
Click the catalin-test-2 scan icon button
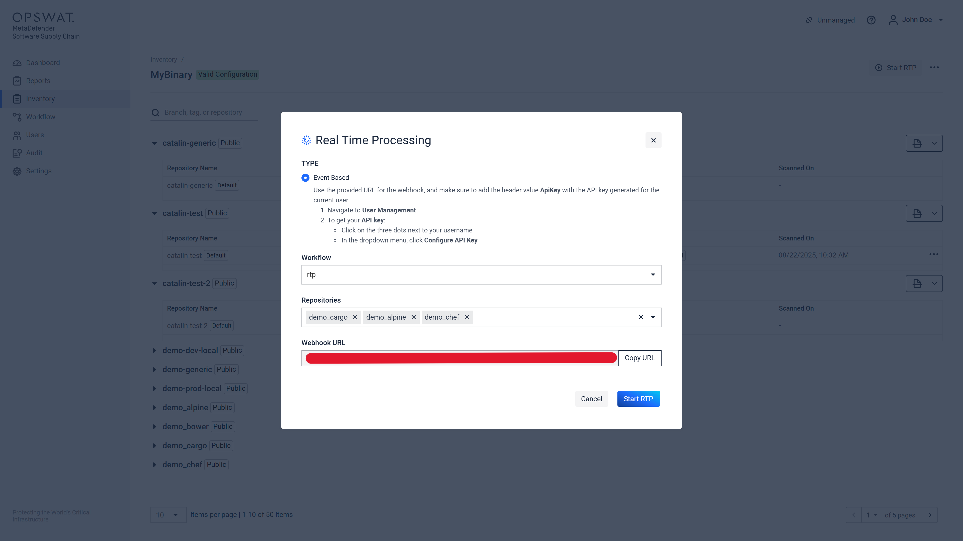coord(917,284)
